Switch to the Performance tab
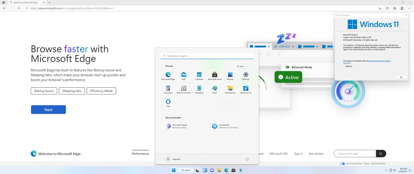414x174 pixels. 140,154
